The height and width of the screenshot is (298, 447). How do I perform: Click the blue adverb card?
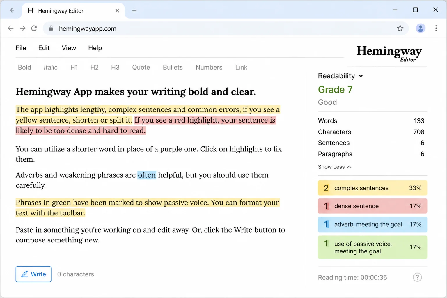pyautogui.click(x=372, y=224)
